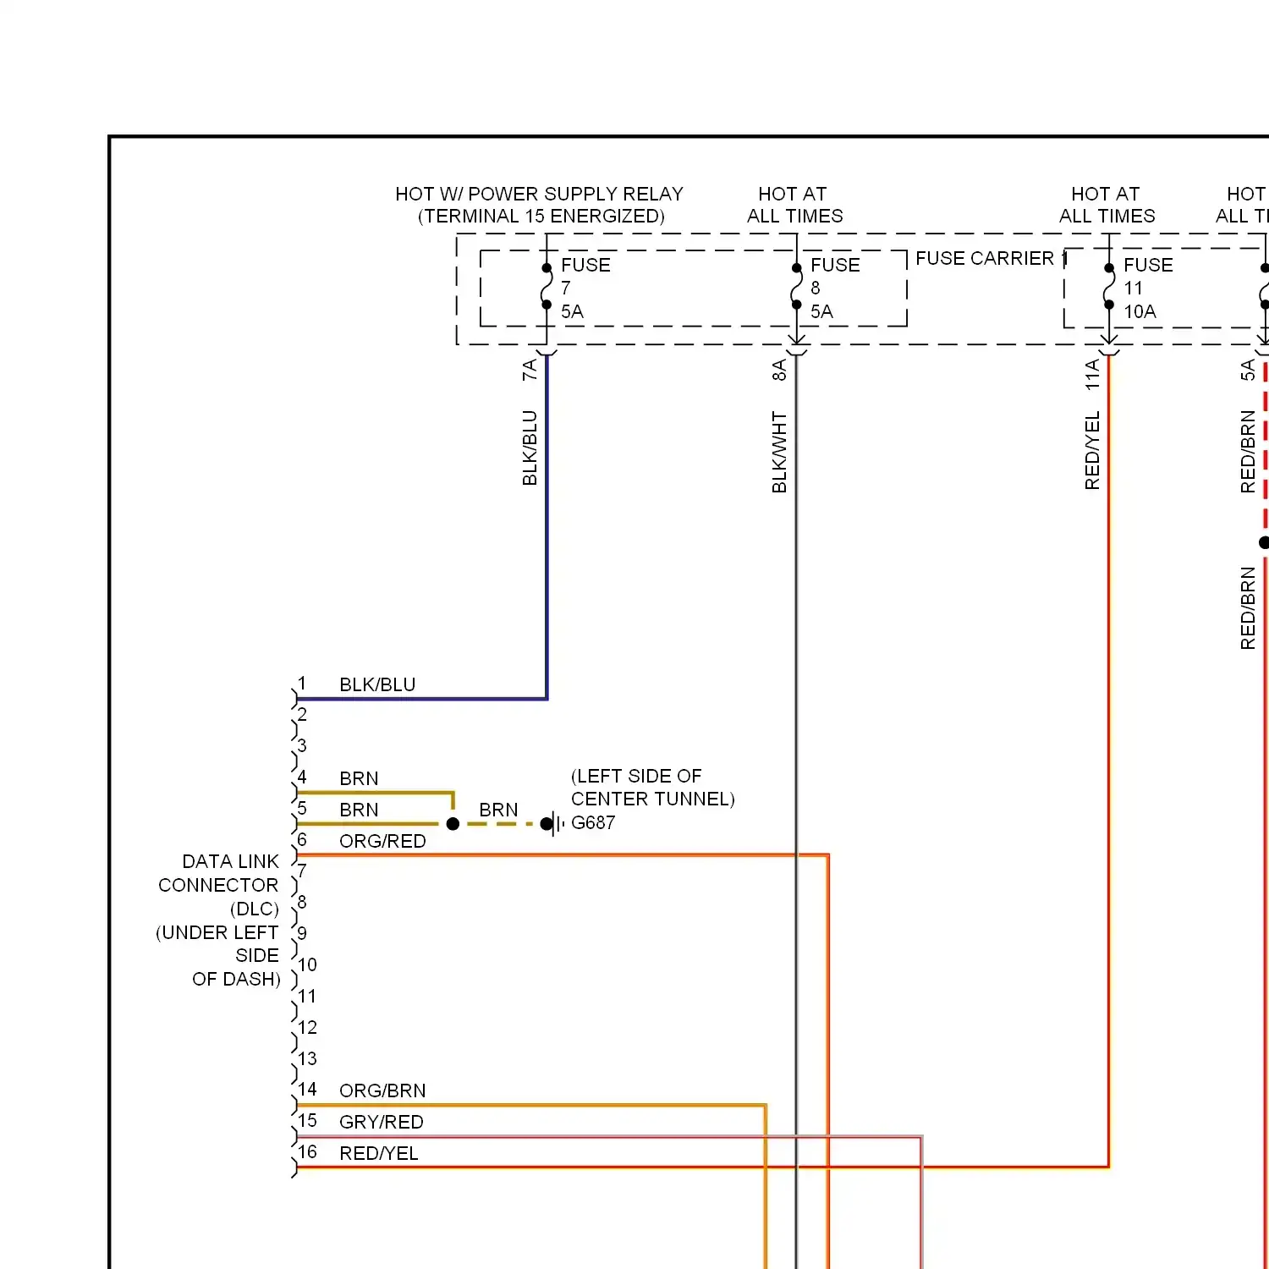Click the 7A terminal label
The image size is (1269, 1269).
click(530, 370)
